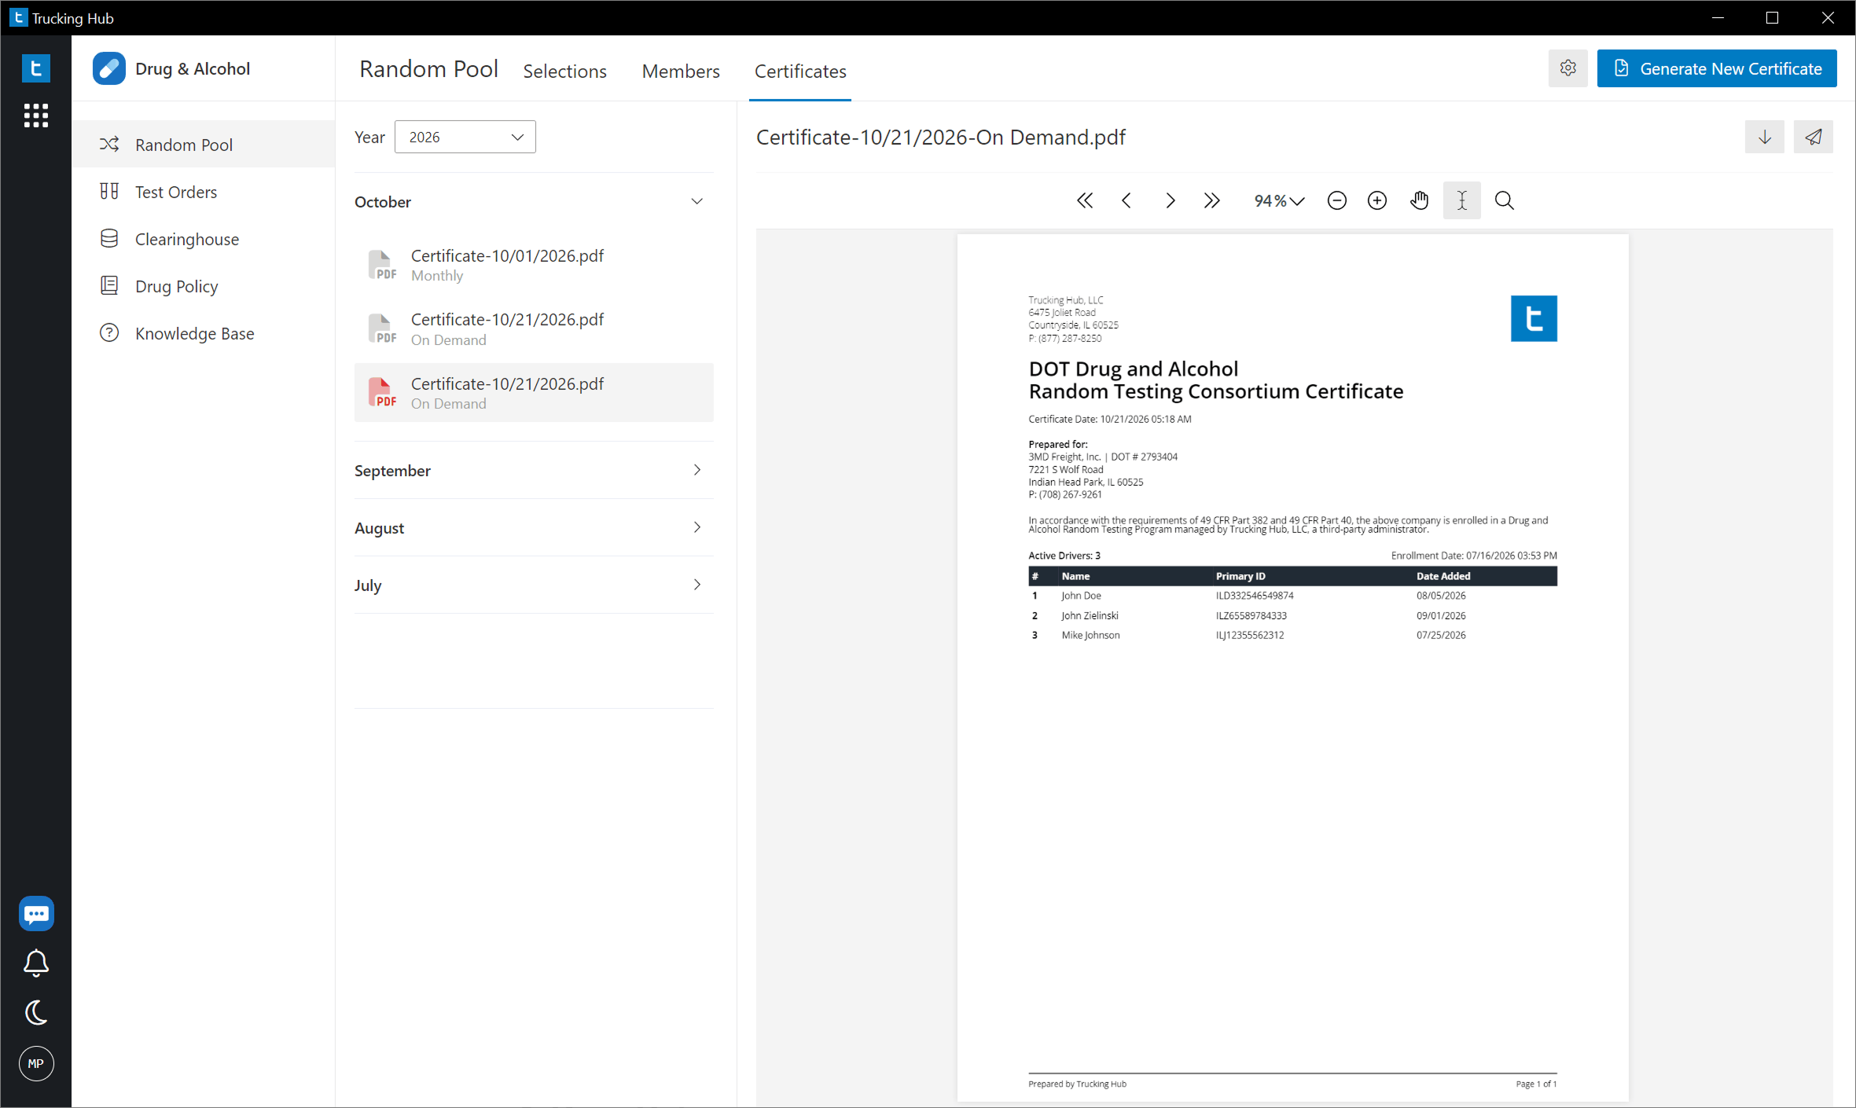Toggle dark mode moon icon
The width and height of the screenshot is (1856, 1108).
pos(36,1012)
